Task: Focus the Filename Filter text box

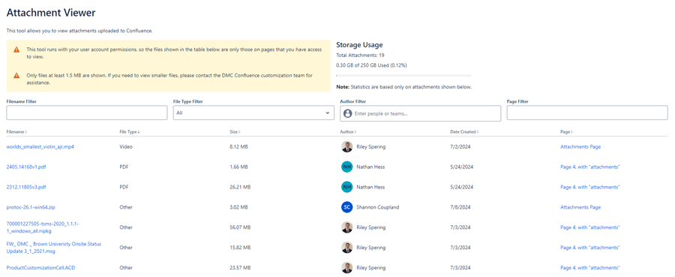Action: [86, 113]
